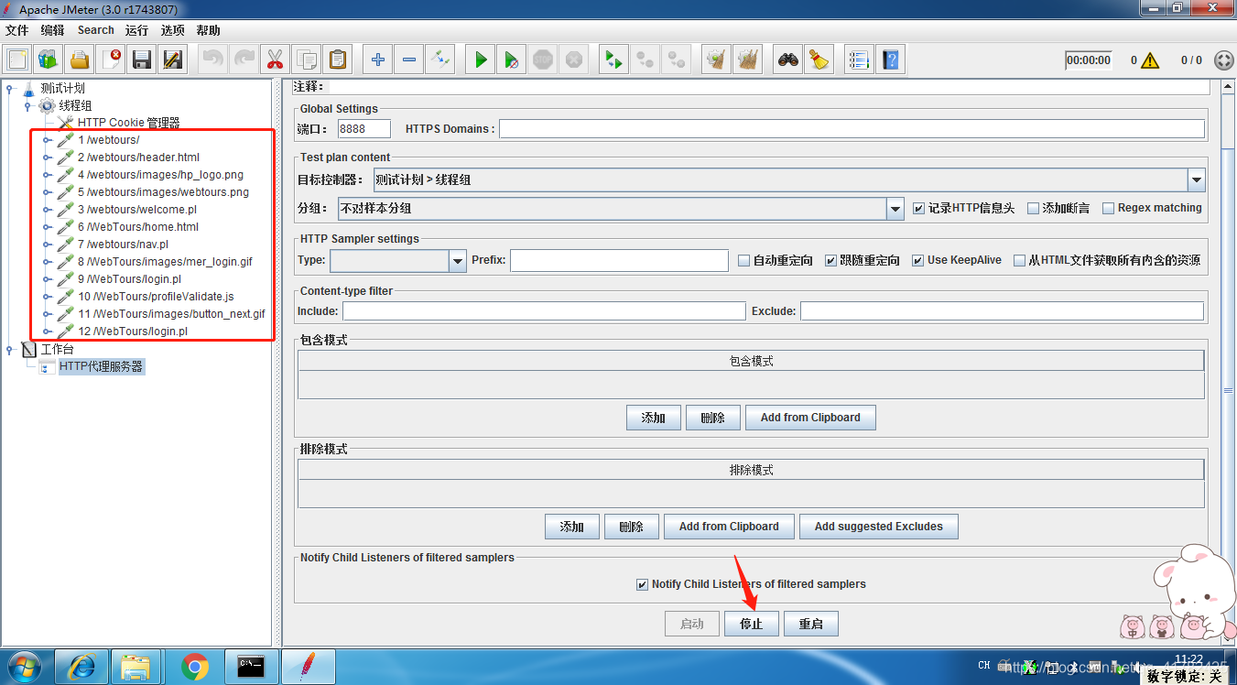Viewport: 1237px width, 685px height.
Task: Open Internet Explorer from the taskbar
Action: 81,668
